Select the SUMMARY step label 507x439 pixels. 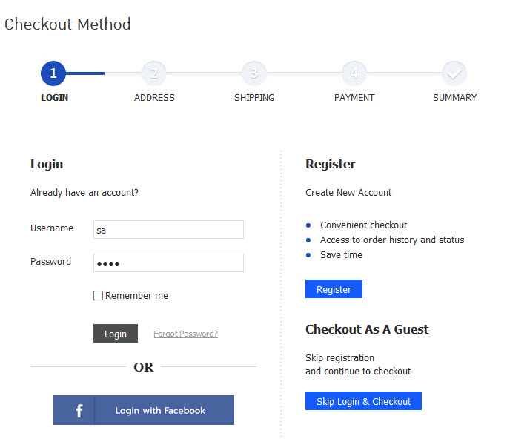point(454,98)
